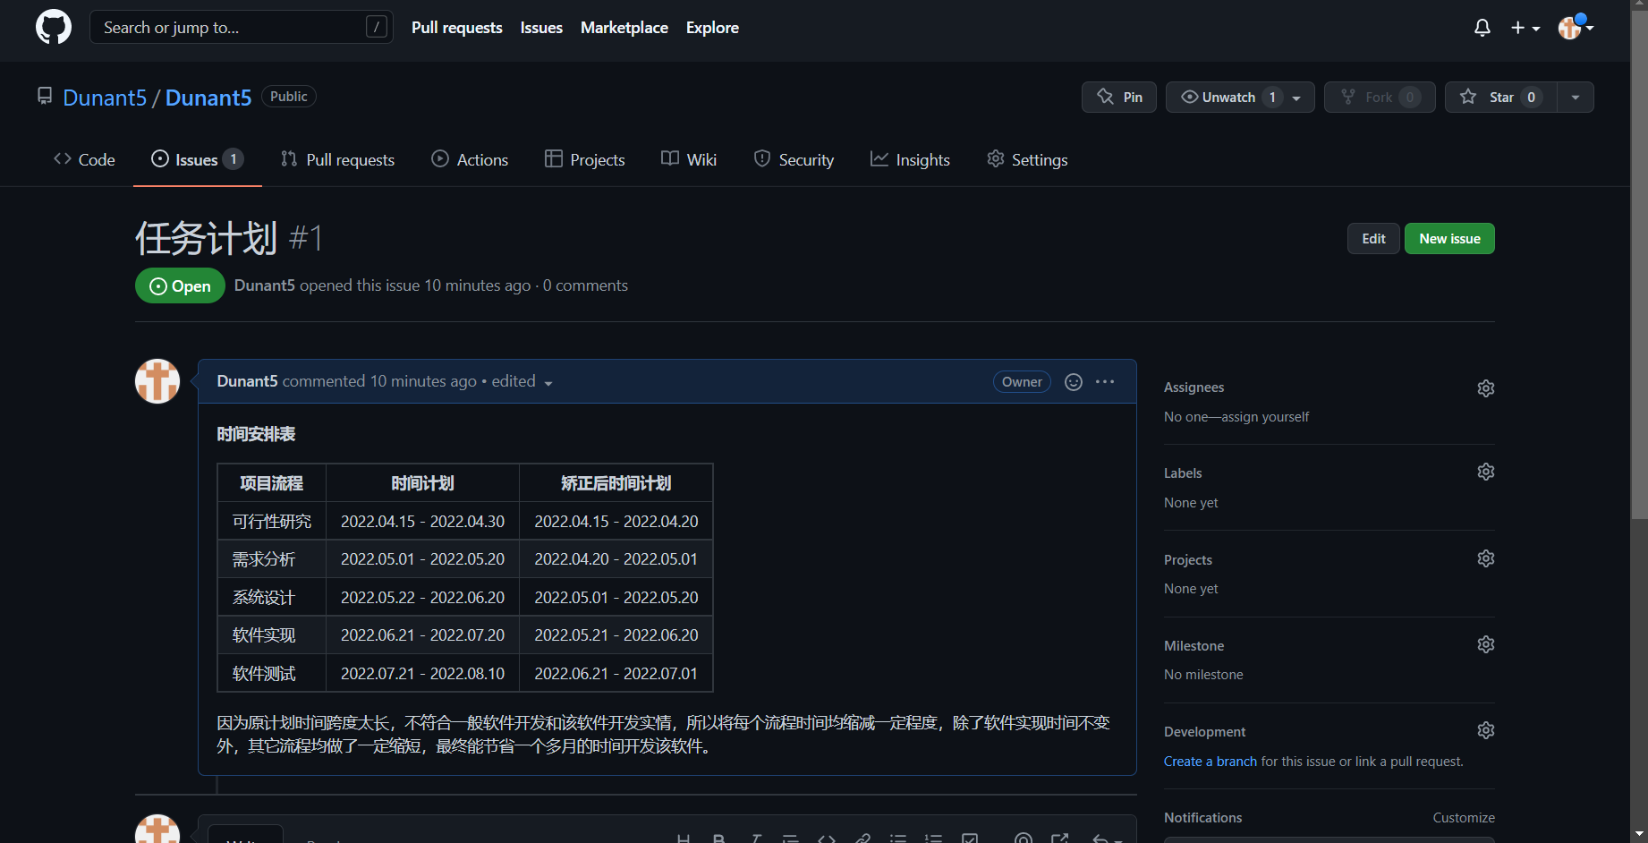Open the Actions tab

tap(470, 159)
